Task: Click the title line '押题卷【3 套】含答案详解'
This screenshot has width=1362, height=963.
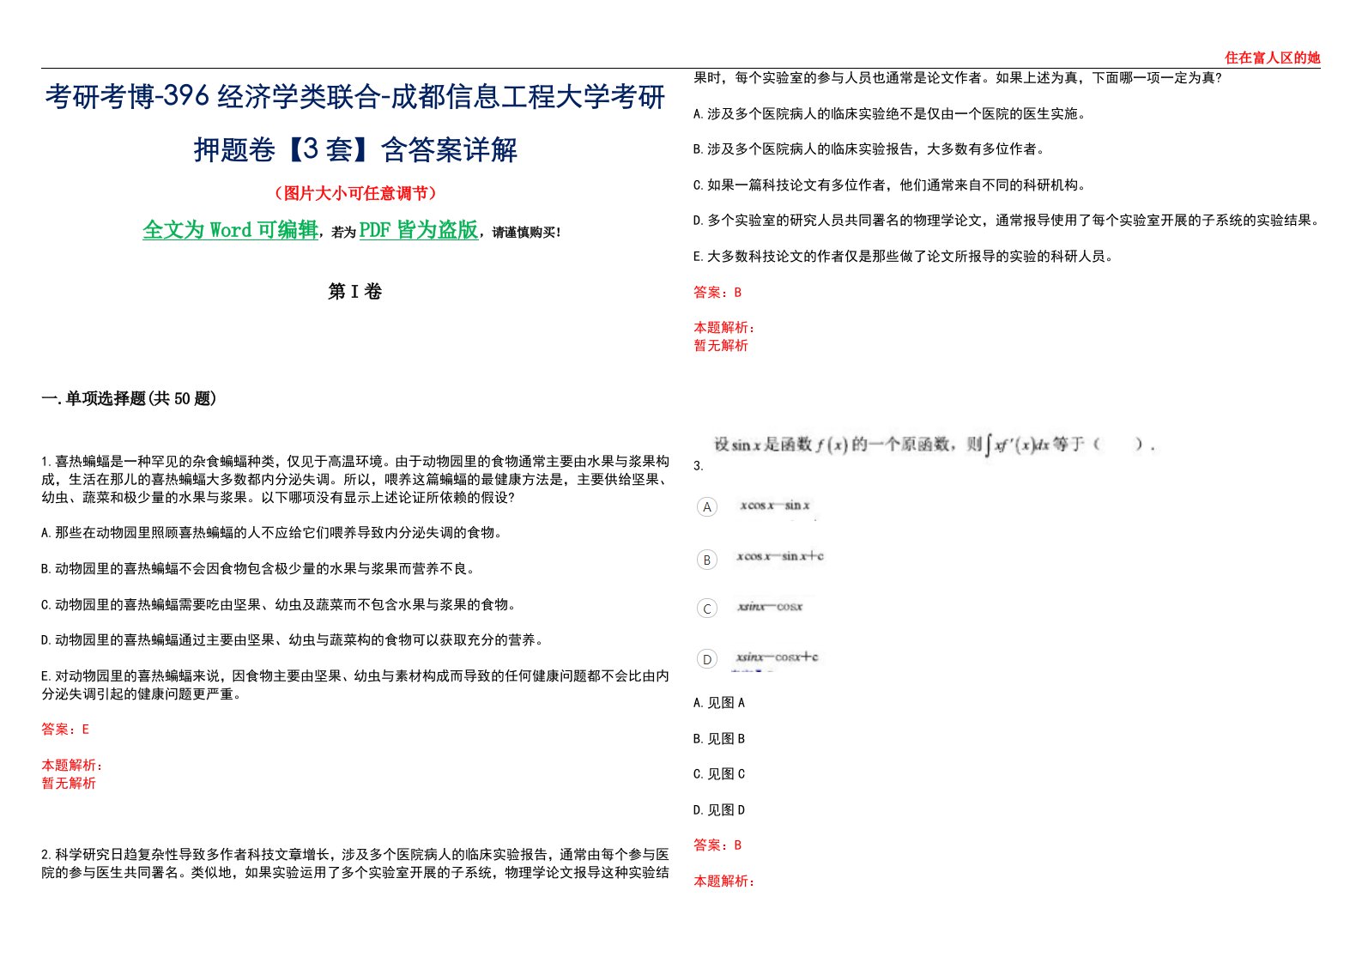Action: pyautogui.click(x=355, y=149)
